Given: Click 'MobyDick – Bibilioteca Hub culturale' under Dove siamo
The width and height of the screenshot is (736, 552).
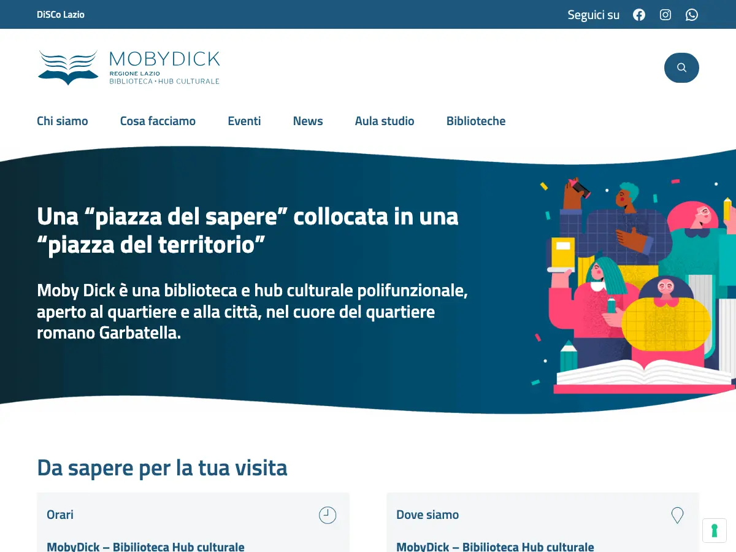Looking at the screenshot, I should (495, 546).
